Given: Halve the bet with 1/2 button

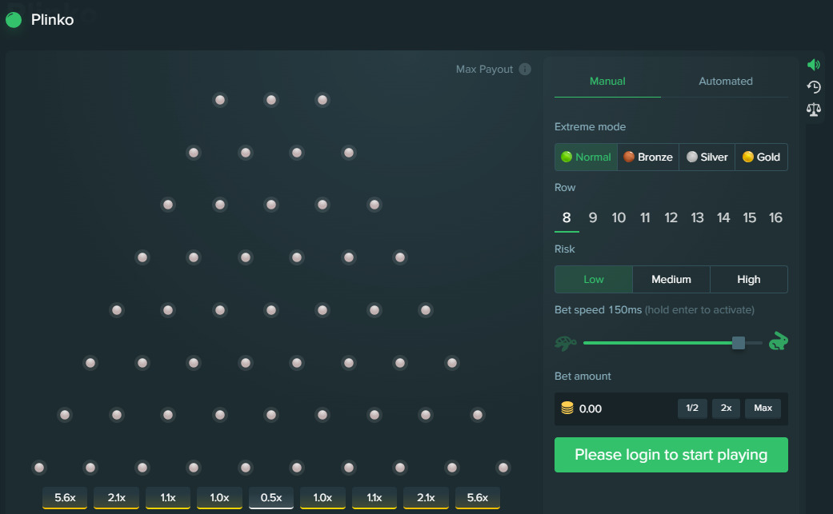Looking at the screenshot, I should [x=692, y=408].
